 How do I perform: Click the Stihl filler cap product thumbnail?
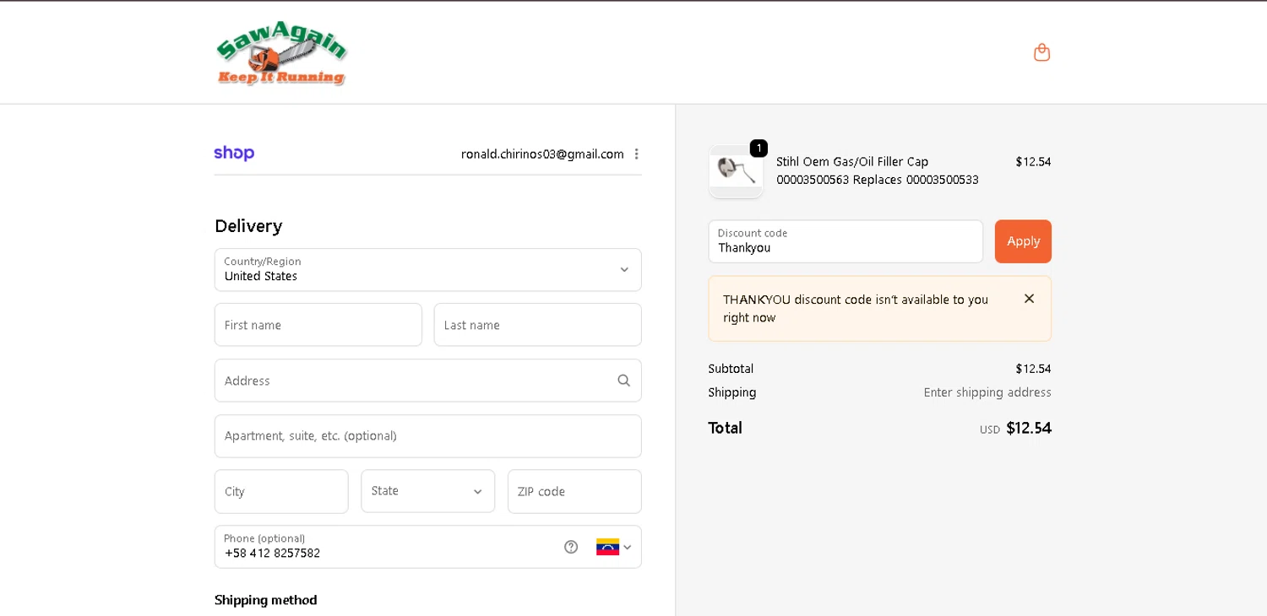pyautogui.click(x=736, y=171)
